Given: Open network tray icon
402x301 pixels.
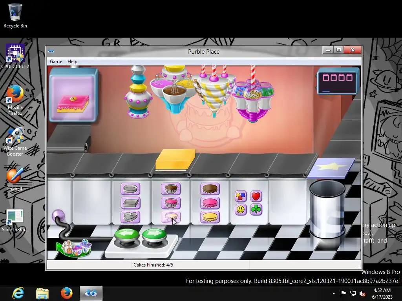Looking at the screenshot, I should [353, 294].
